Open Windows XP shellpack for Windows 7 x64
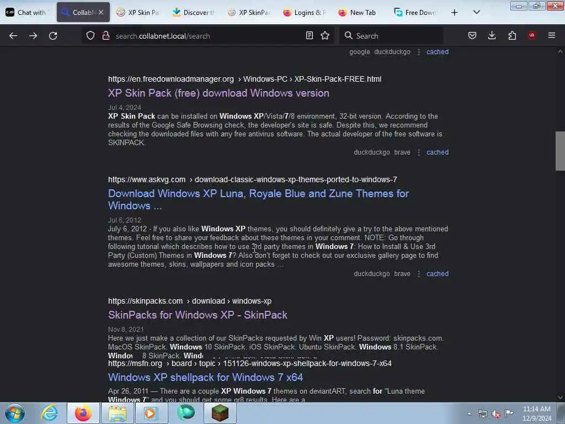 tap(205, 377)
